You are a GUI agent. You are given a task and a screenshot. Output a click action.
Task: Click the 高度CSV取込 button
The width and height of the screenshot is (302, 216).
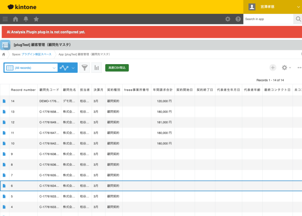[x=117, y=68]
